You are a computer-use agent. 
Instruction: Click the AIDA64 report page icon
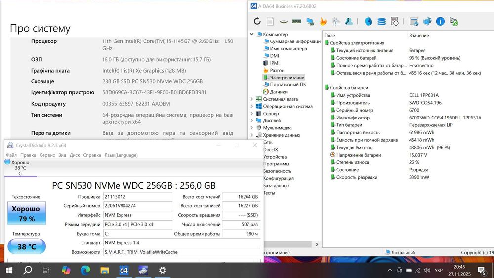(270, 21)
